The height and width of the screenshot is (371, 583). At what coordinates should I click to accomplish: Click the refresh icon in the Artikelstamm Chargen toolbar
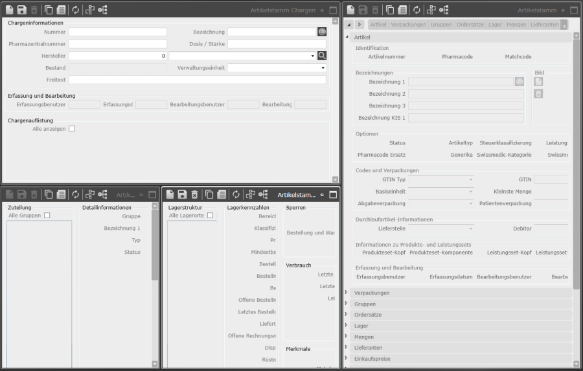click(75, 10)
